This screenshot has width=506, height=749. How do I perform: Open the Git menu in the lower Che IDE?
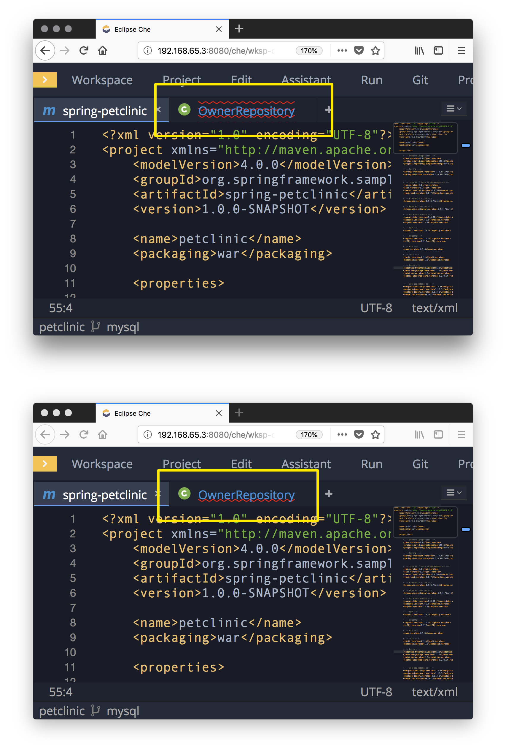[x=420, y=464]
